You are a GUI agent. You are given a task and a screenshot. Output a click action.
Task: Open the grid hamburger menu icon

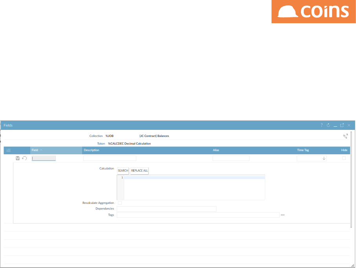click(8, 150)
